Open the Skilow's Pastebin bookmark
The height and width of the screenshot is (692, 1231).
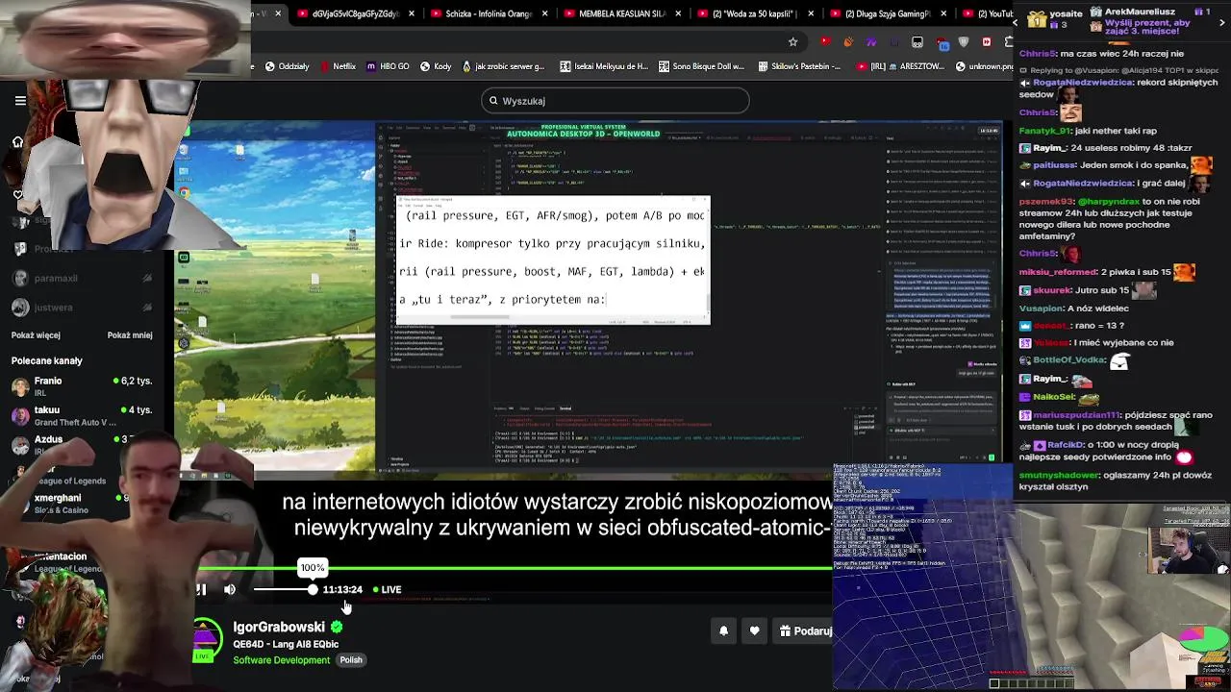(x=799, y=66)
